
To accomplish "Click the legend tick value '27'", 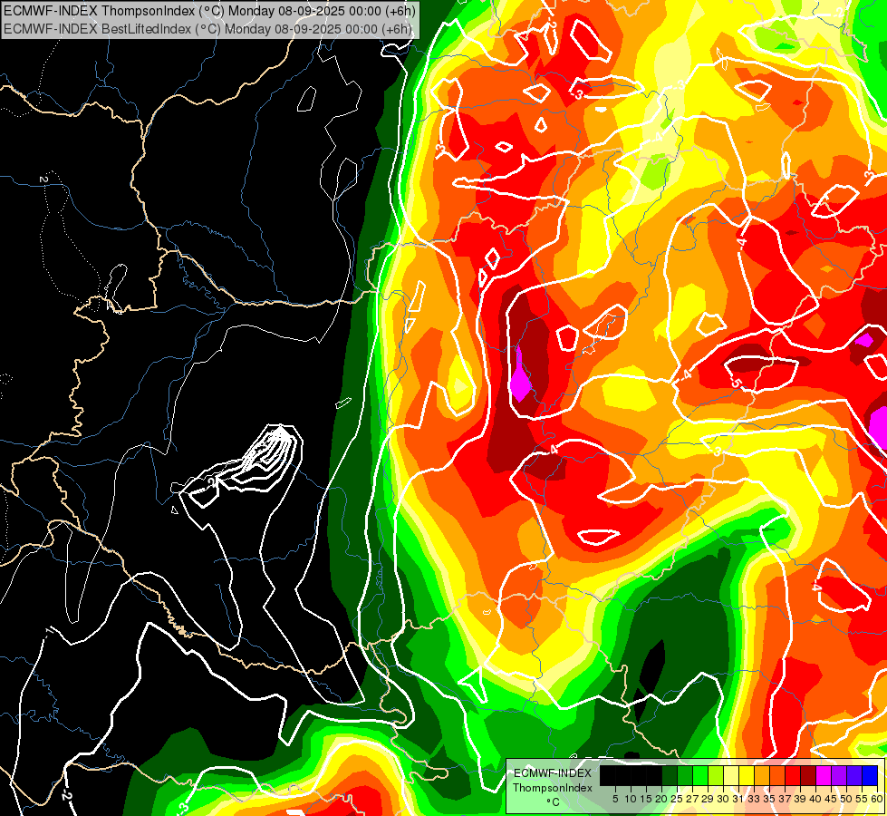I will (692, 799).
